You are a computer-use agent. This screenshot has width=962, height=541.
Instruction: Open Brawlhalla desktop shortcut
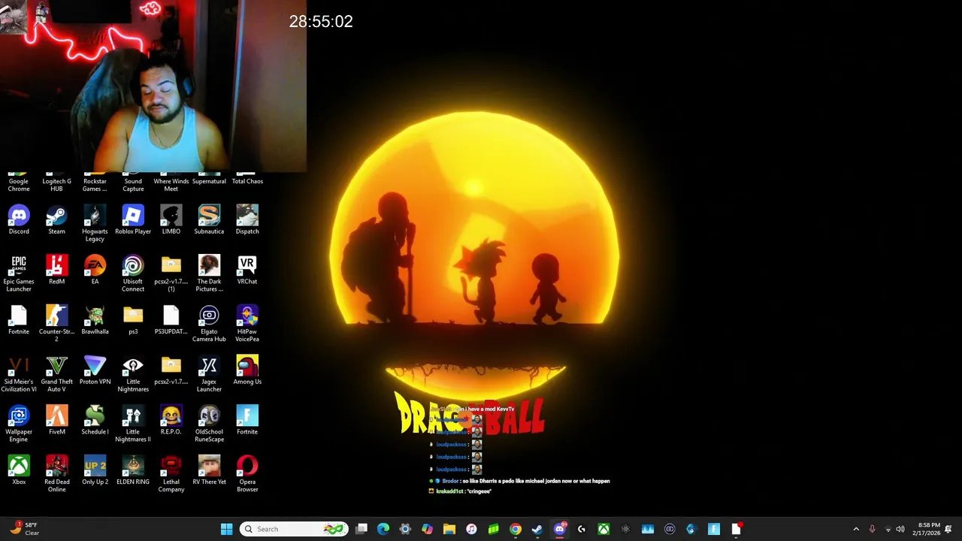coord(95,320)
